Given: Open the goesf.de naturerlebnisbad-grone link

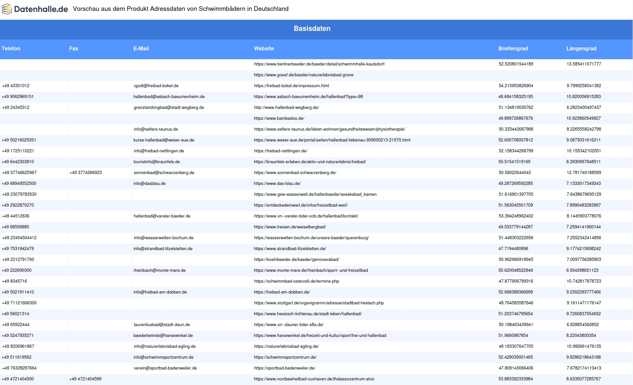Looking at the screenshot, I should click(x=304, y=75).
